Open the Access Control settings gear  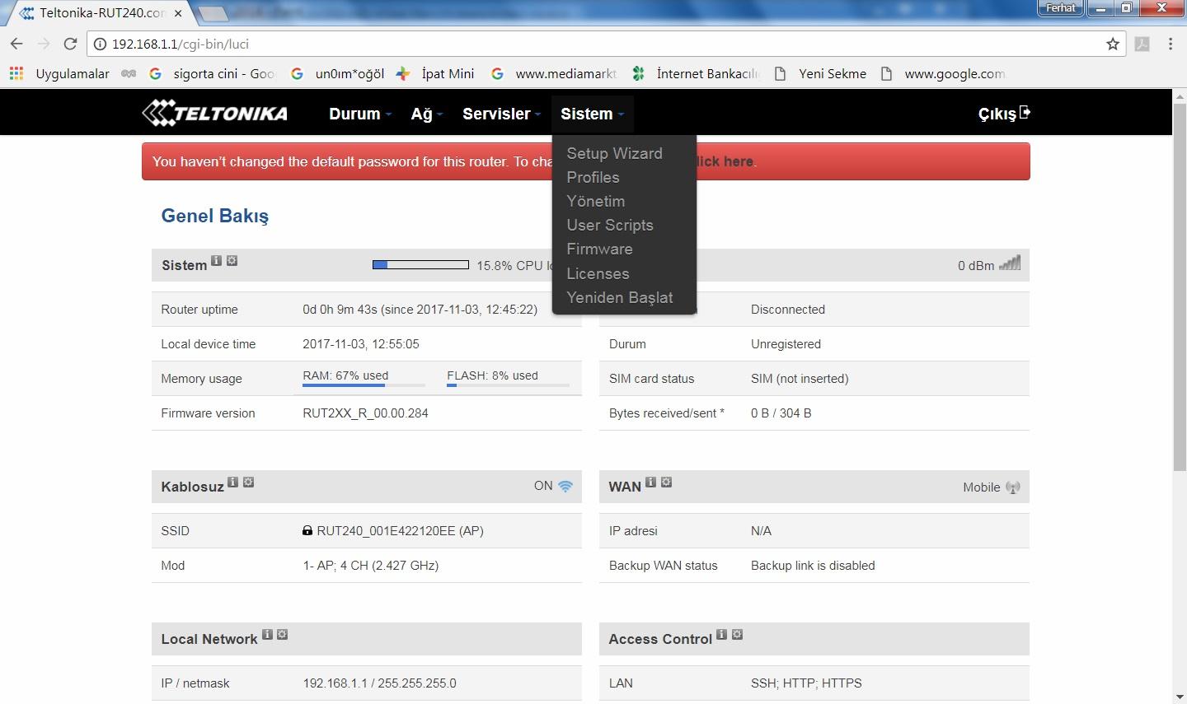pos(737,635)
